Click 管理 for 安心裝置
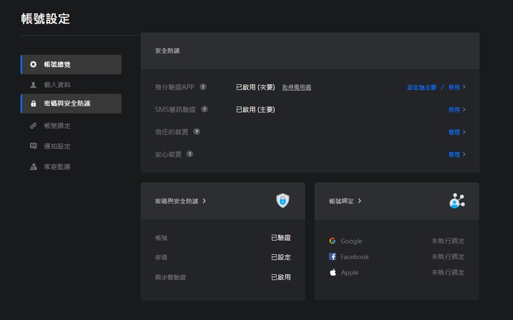513x320 pixels. [x=457, y=154]
